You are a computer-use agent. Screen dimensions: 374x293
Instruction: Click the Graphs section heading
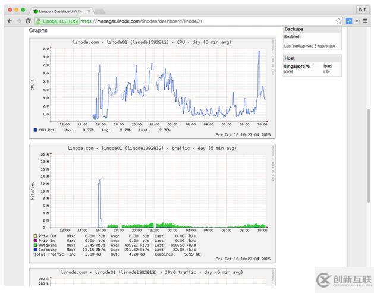[x=38, y=30]
